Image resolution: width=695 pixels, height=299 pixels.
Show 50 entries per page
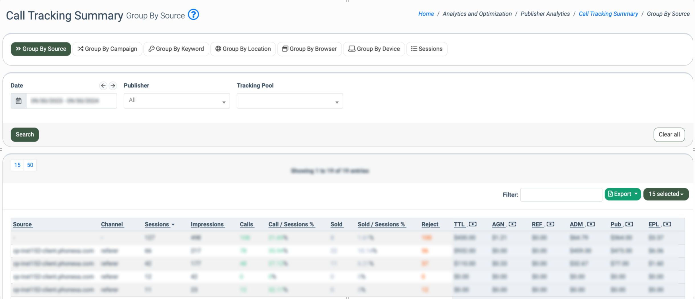point(30,165)
